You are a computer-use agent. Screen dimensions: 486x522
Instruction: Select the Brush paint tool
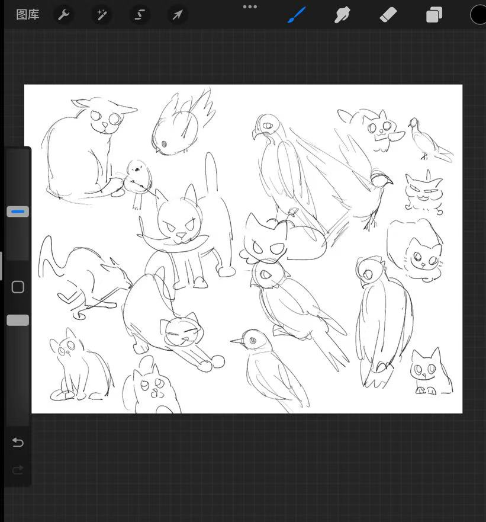point(297,15)
